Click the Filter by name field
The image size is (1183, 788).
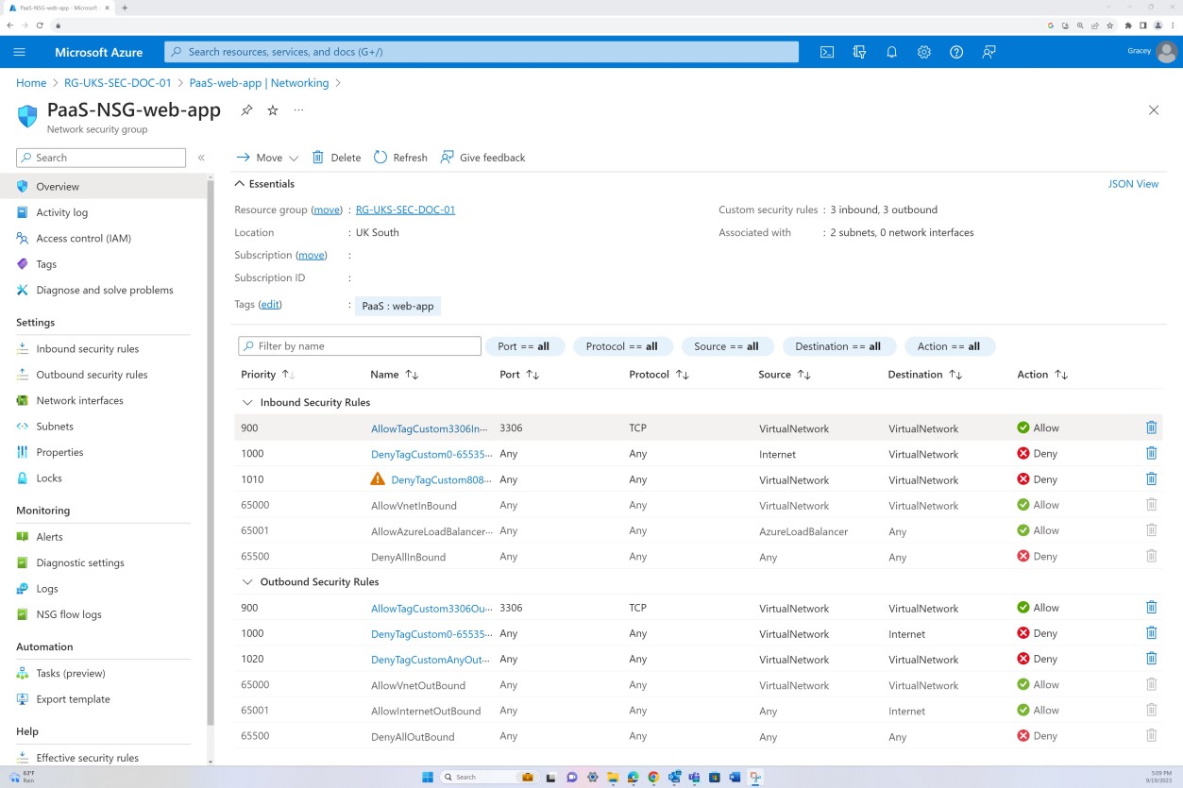pyautogui.click(x=359, y=345)
